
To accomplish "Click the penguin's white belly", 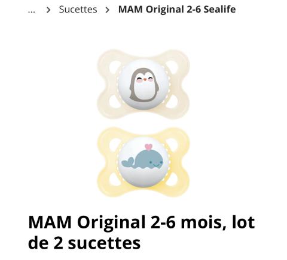I will (144, 89).
